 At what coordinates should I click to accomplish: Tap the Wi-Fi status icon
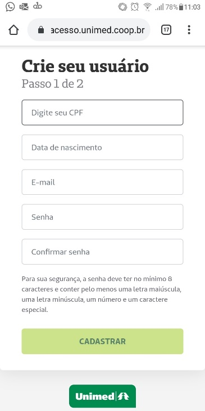148,7
